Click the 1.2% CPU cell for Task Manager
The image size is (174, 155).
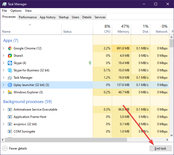pos(102,78)
